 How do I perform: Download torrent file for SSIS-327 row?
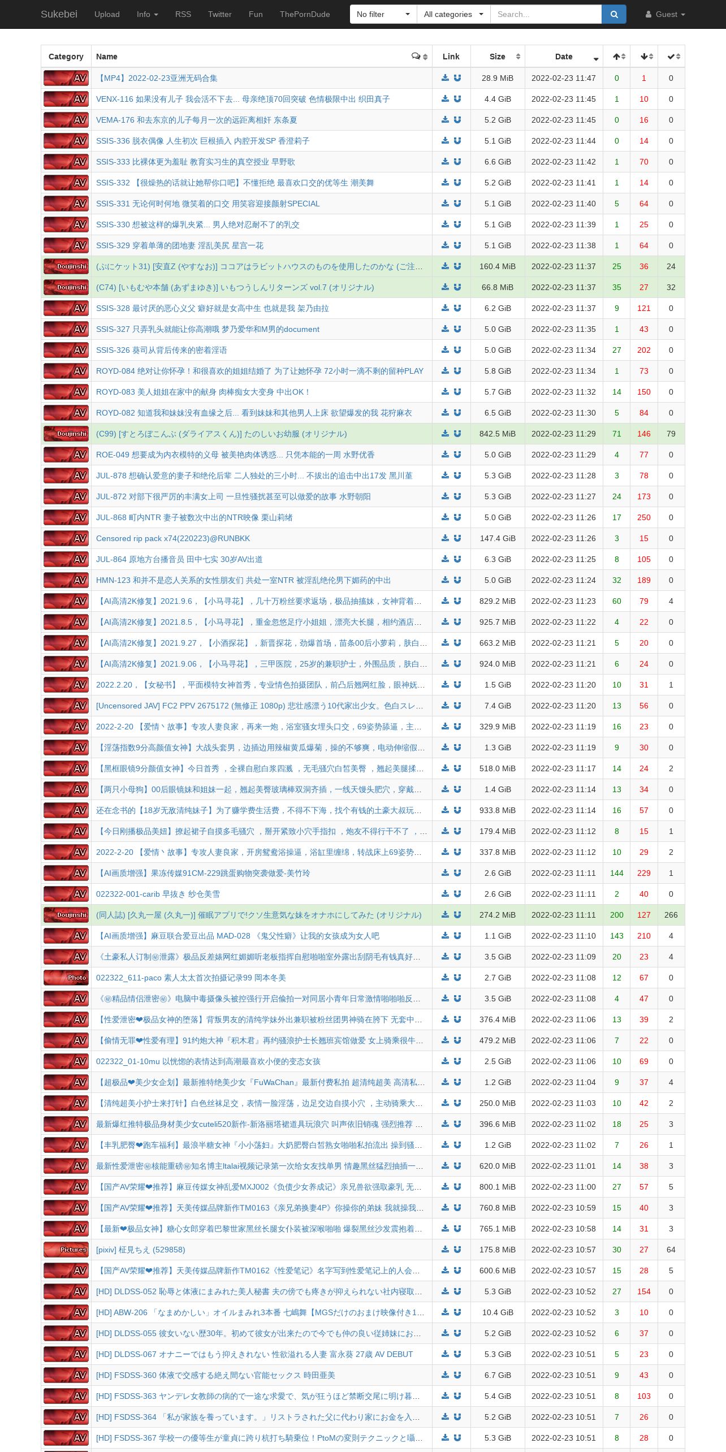445,329
